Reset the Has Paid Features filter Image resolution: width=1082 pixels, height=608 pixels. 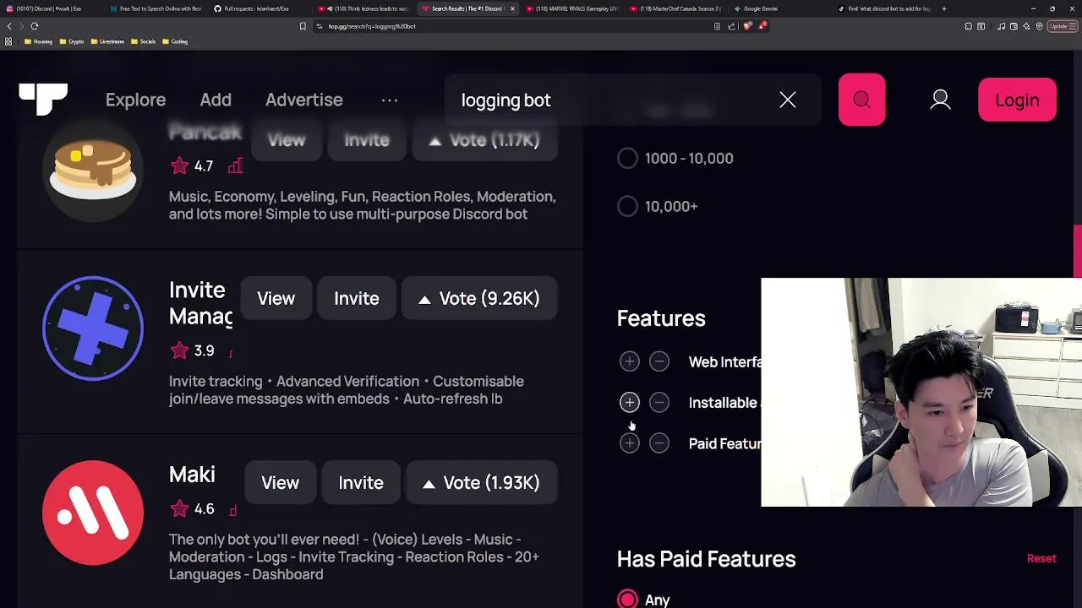tap(1041, 558)
